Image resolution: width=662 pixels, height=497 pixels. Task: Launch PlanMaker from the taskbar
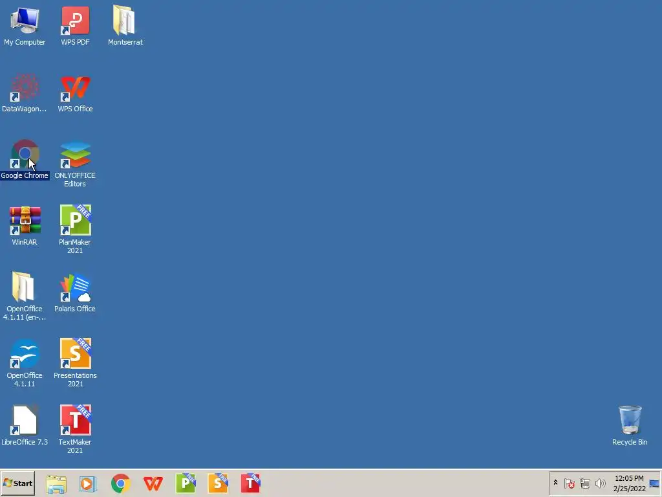186,483
